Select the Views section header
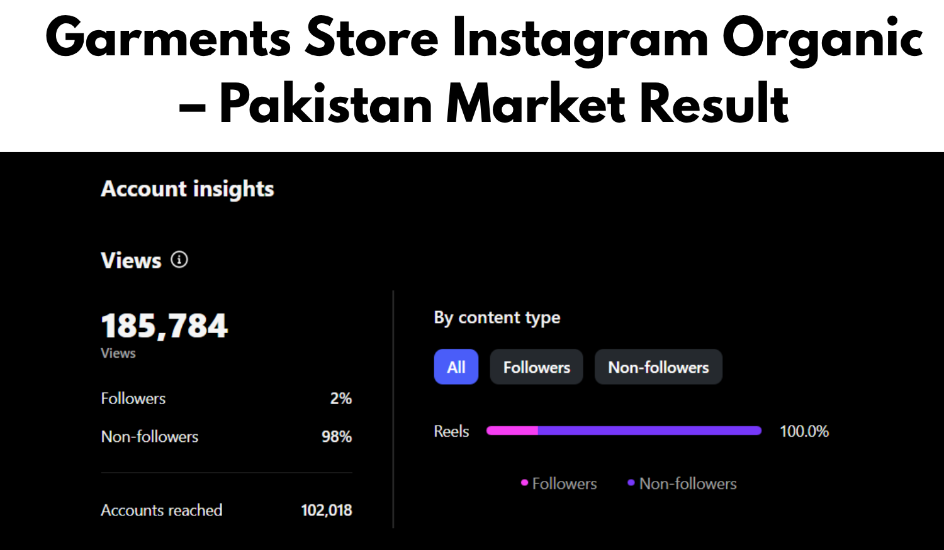944x550 pixels. [130, 260]
